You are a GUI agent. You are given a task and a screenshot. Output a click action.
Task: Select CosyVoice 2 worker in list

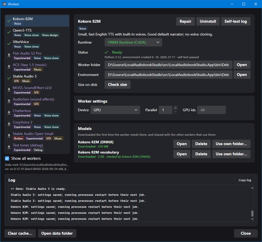pos(37,125)
